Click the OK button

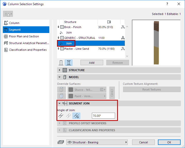tap(169, 142)
